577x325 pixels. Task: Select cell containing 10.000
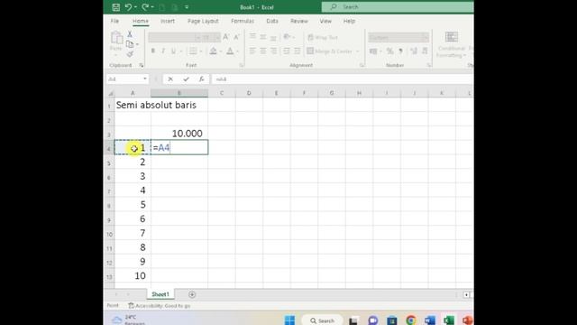pos(179,134)
